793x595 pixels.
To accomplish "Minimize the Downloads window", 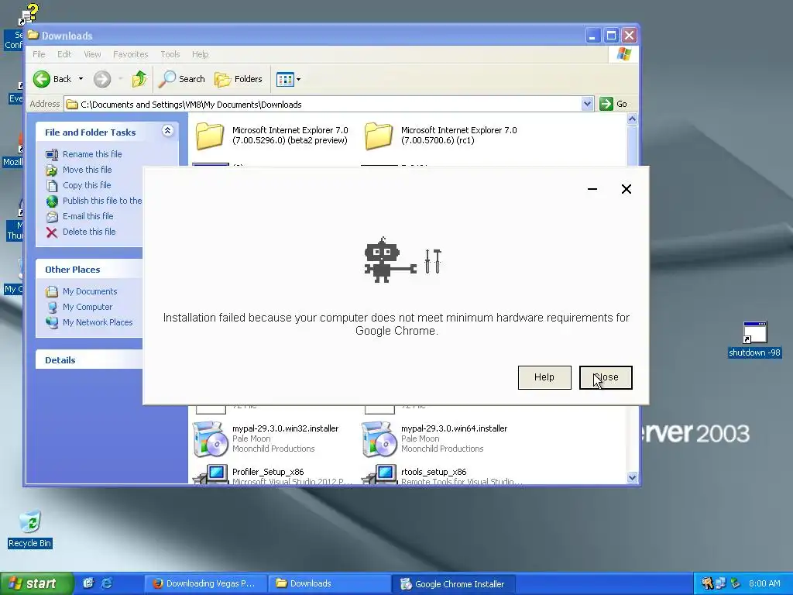I will coord(592,36).
